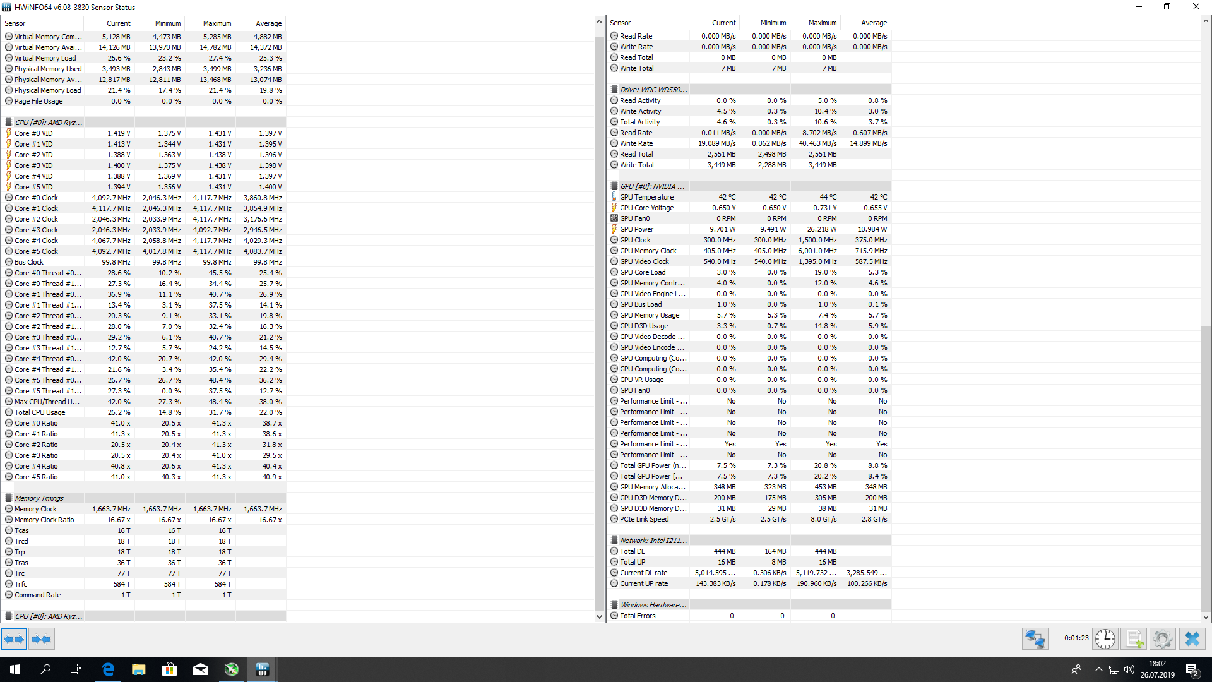The image size is (1212, 682).
Task: Reset the sensor clock timer
Action: click(1105, 639)
